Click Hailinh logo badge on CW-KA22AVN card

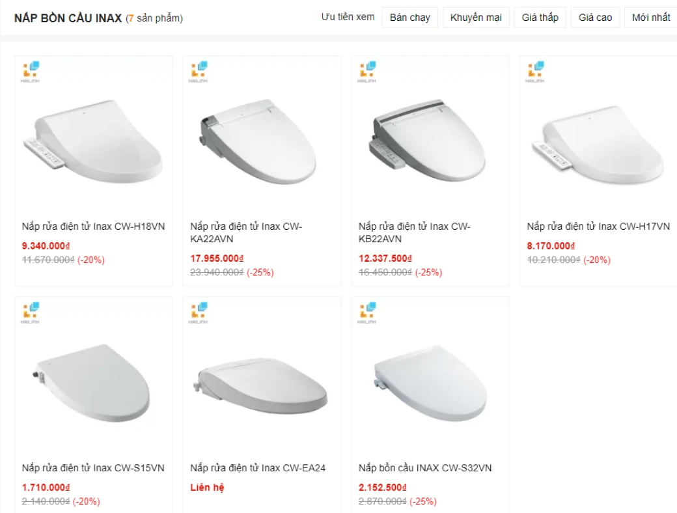[199, 70]
